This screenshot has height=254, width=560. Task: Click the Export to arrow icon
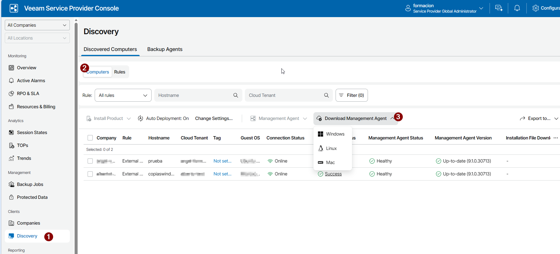point(523,118)
